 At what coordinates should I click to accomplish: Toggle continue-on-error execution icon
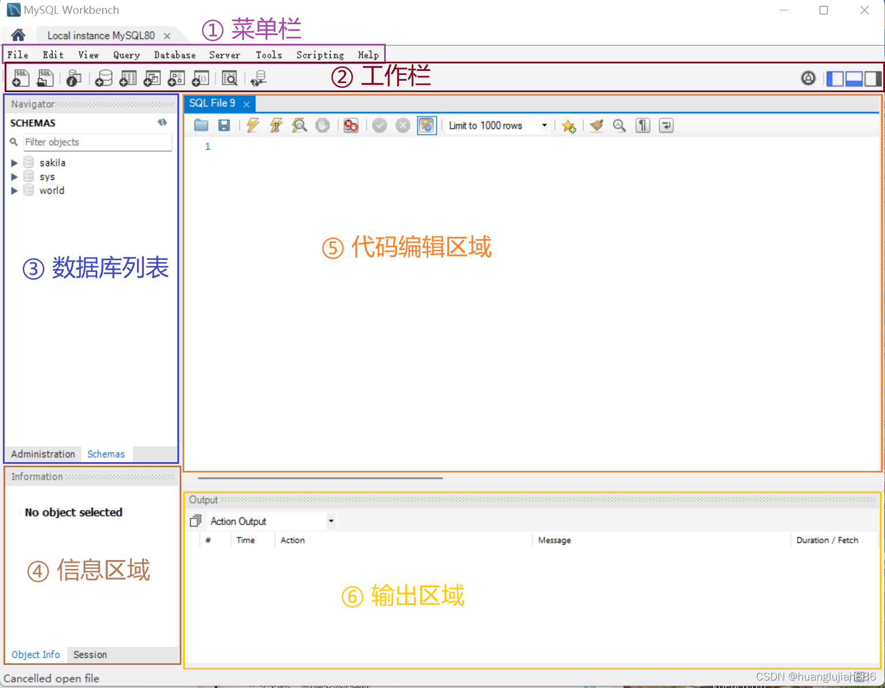point(351,125)
